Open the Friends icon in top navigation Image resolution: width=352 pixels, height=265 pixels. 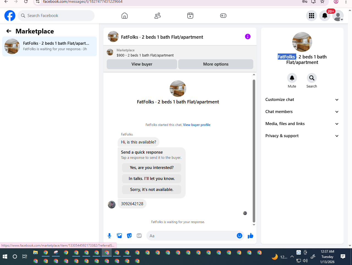click(x=158, y=16)
